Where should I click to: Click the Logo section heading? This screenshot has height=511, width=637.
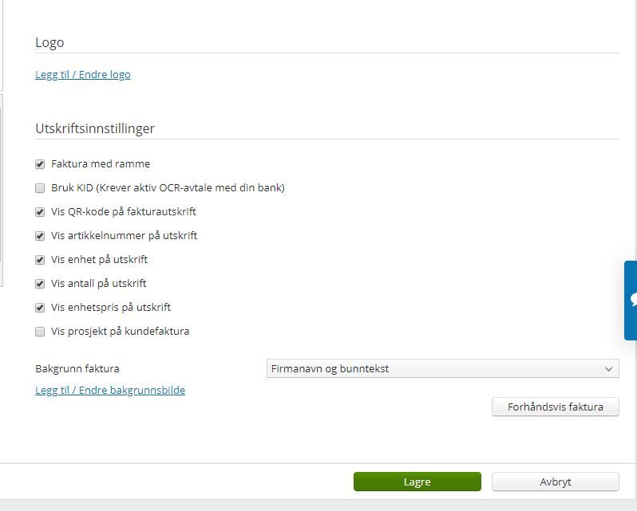[x=49, y=42]
